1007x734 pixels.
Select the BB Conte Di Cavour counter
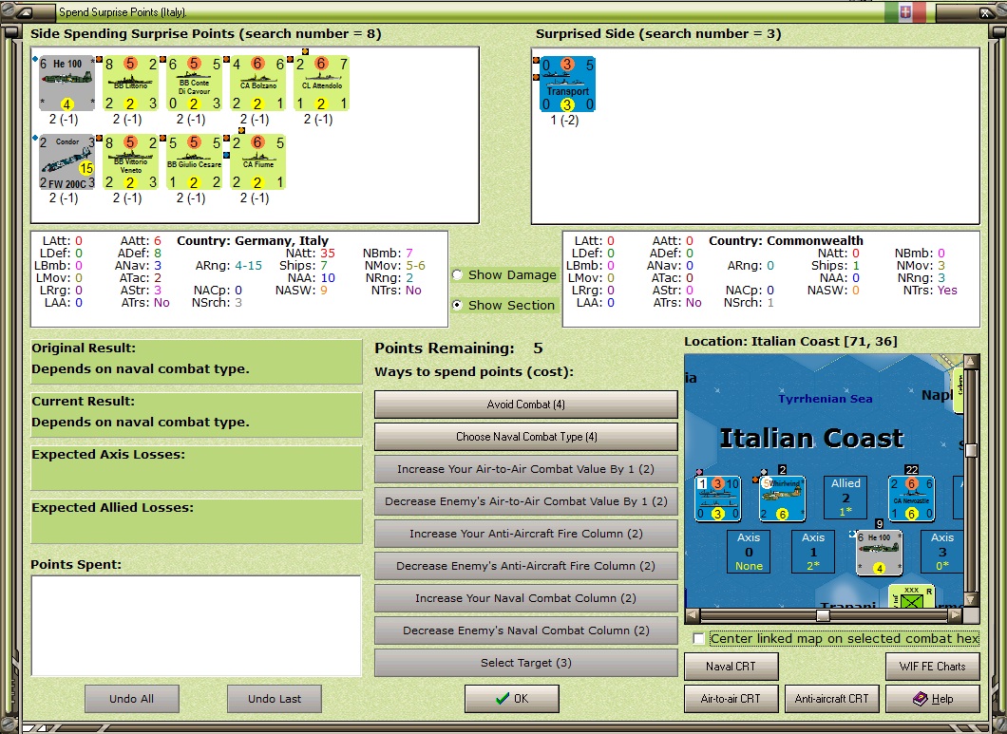point(195,84)
